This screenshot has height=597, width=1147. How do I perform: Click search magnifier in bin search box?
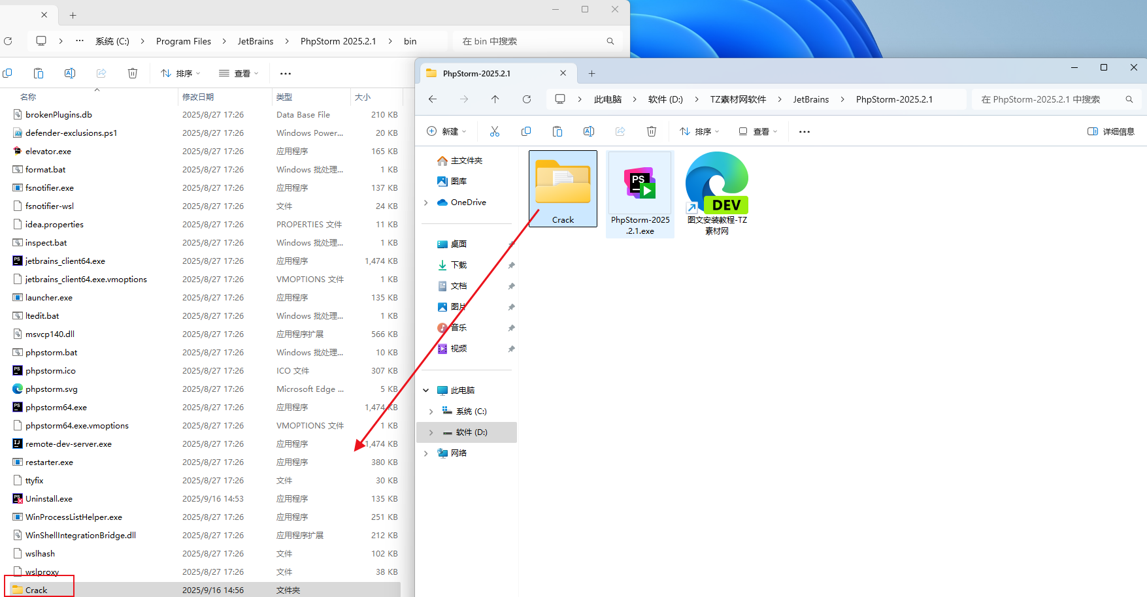(610, 41)
